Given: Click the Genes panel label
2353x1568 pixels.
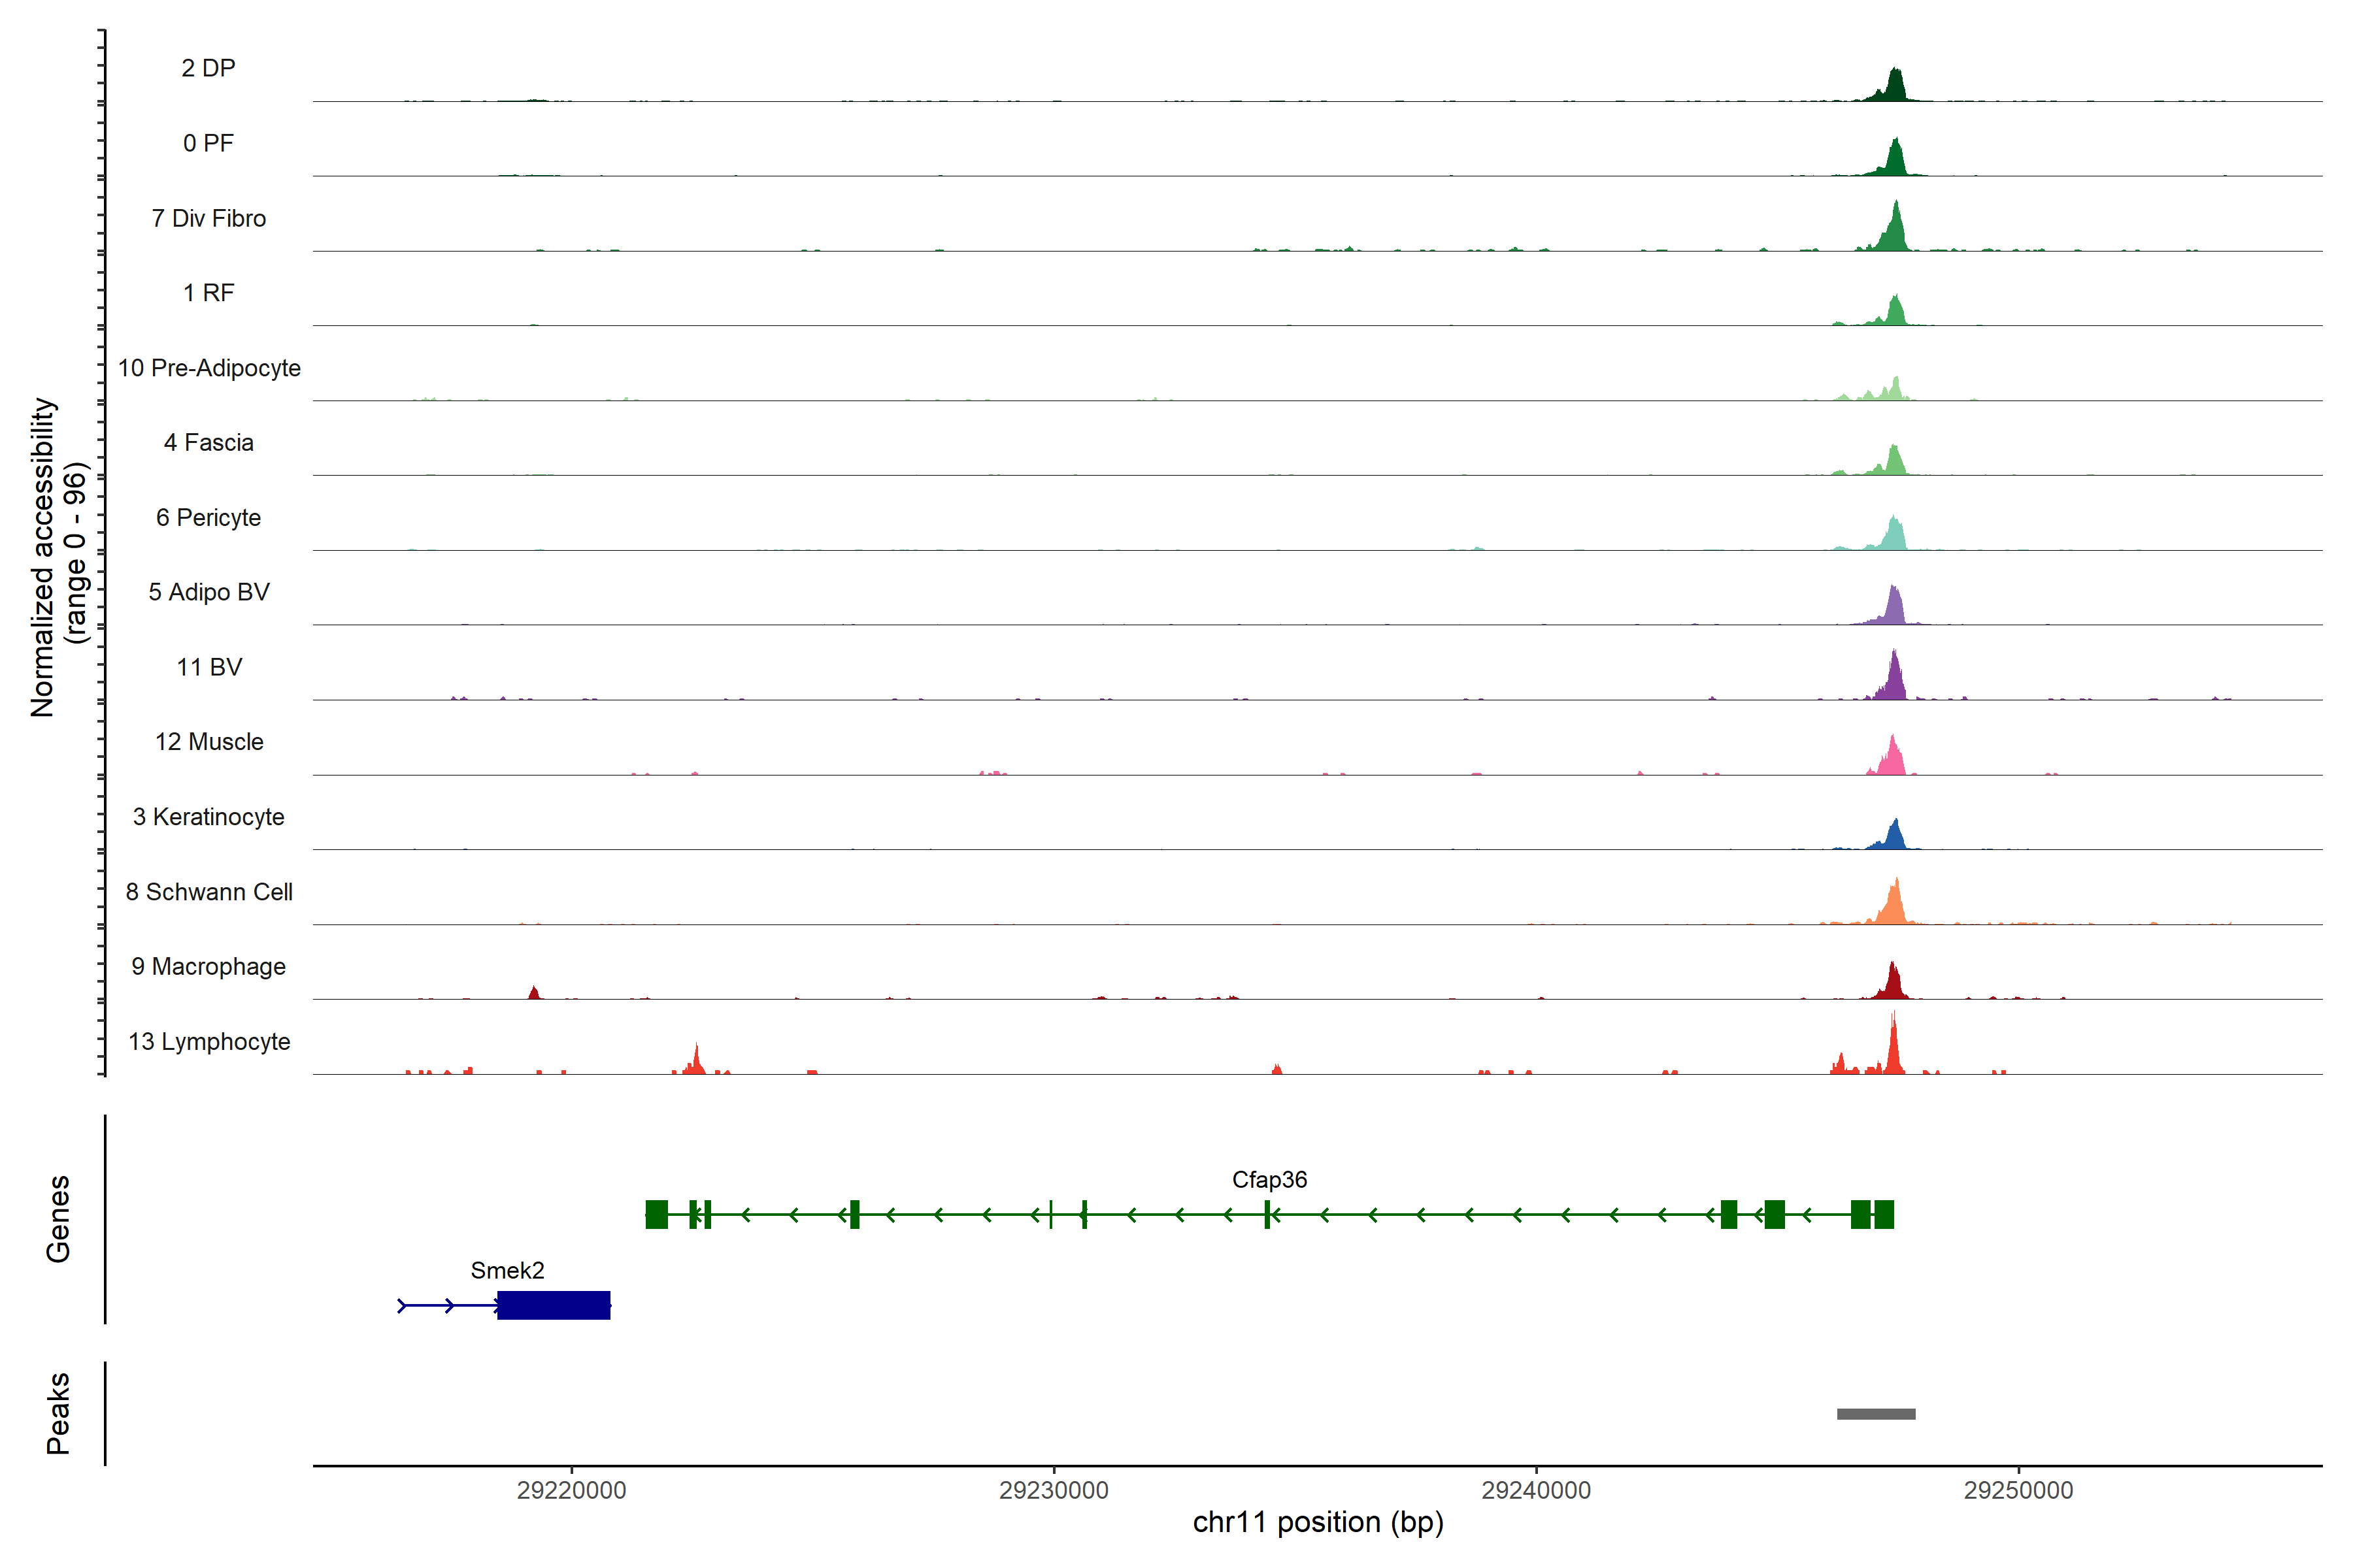Looking at the screenshot, I should [x=58, y=1218].
